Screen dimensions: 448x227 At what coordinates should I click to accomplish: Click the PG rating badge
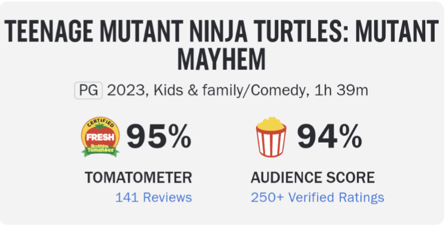coord(89,90)
